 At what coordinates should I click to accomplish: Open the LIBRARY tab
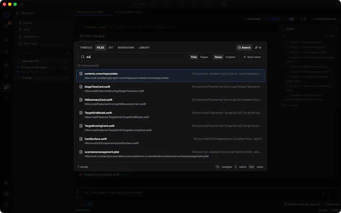click(x=144, y=48)
